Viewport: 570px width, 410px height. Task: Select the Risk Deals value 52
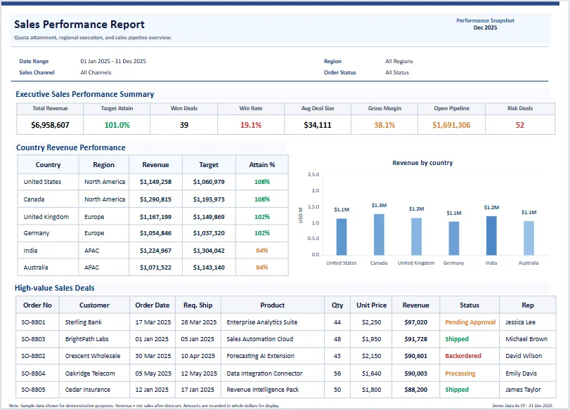520,125
